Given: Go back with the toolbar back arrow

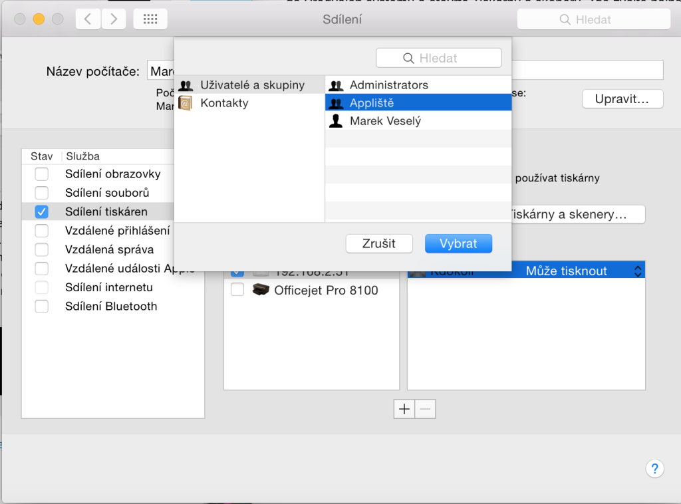Looking at the screenshot, I should coord(88,19).
